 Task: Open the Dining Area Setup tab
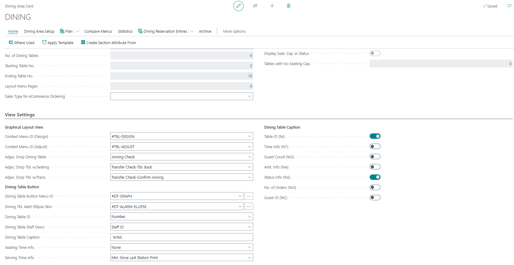coord(39,31)
